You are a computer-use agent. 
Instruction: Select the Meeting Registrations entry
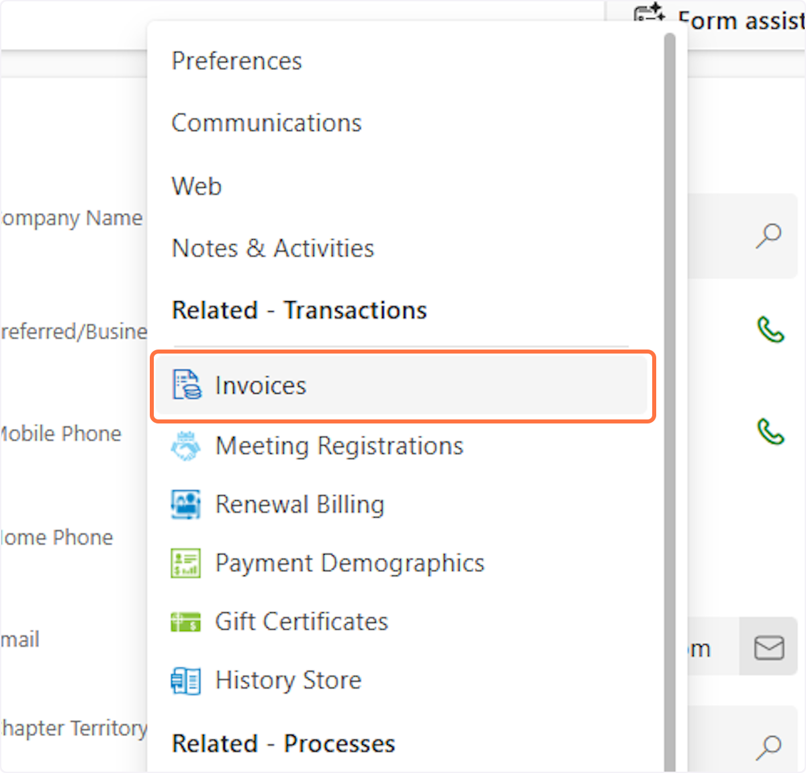[339, 446]
